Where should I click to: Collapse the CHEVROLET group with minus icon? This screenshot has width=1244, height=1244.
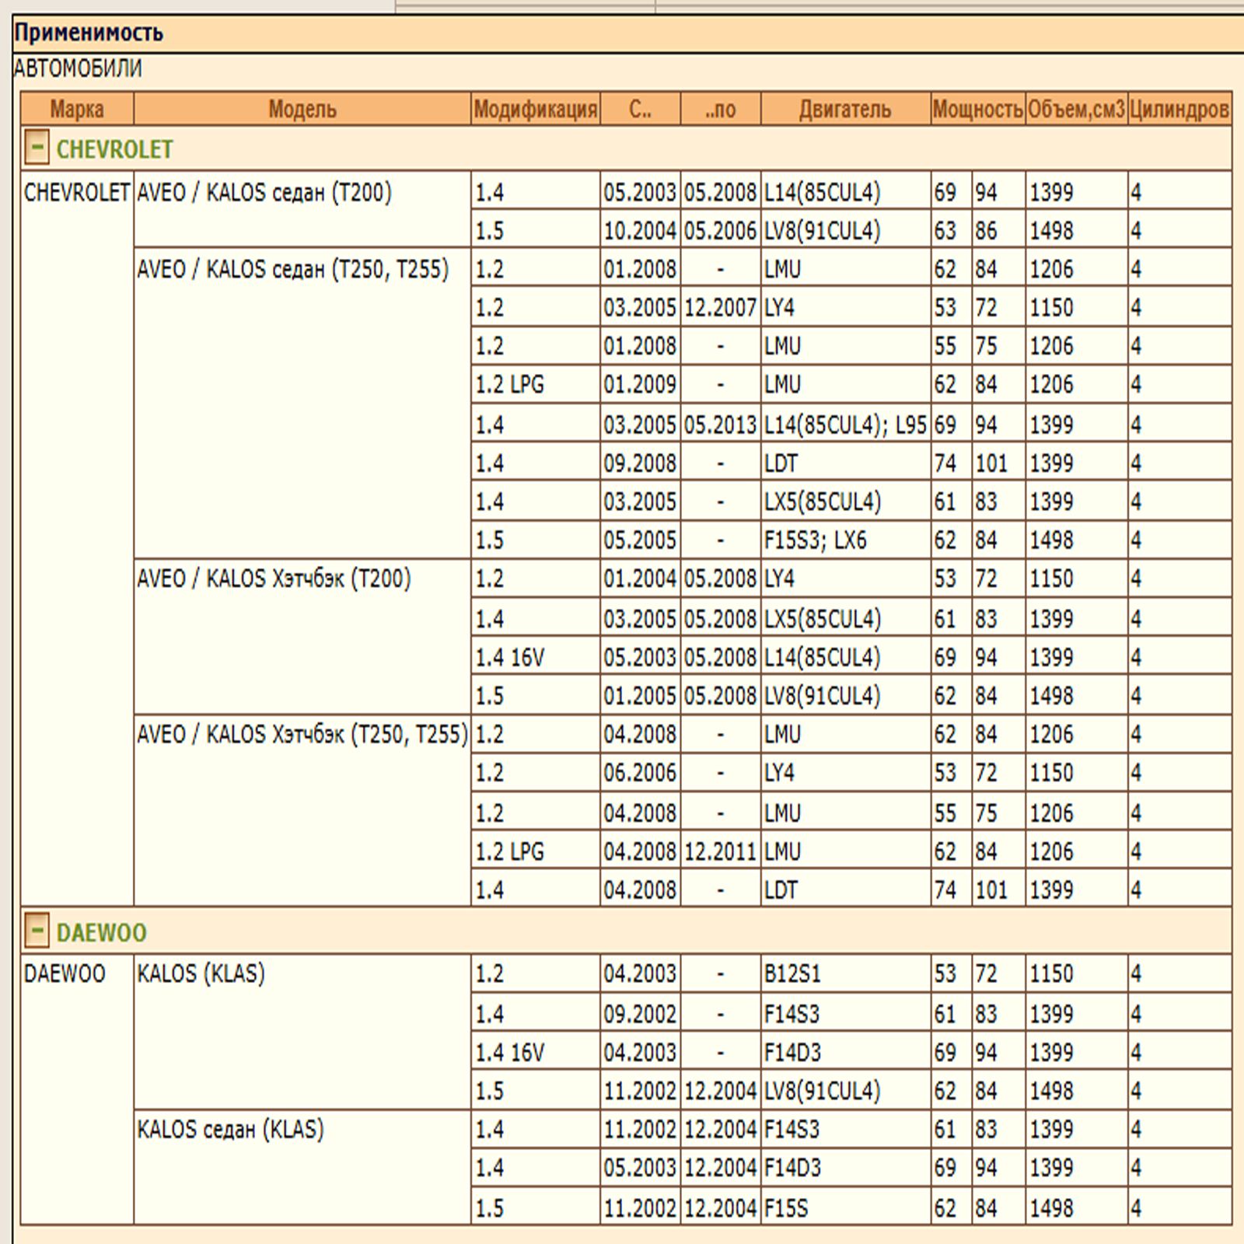point(37,148)
